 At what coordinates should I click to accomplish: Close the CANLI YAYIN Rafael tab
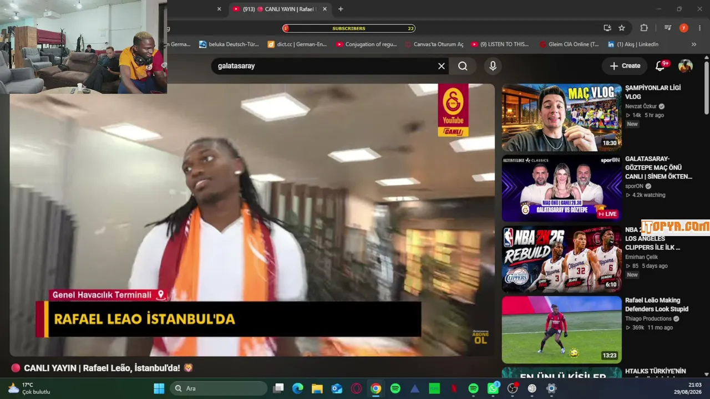point(325,9)
